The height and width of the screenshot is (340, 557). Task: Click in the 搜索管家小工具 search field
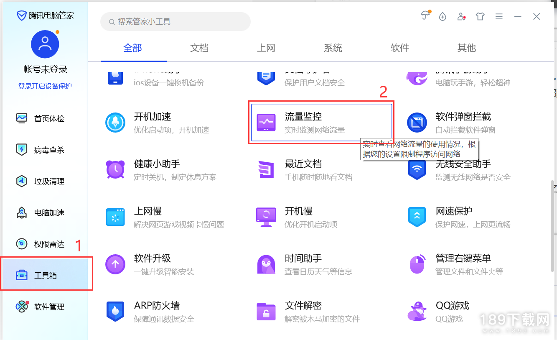tap(175, 21)
